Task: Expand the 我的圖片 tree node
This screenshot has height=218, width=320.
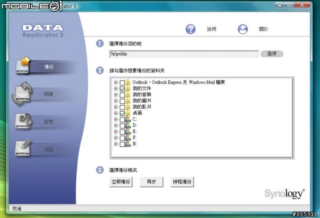Action: point(115,101)
